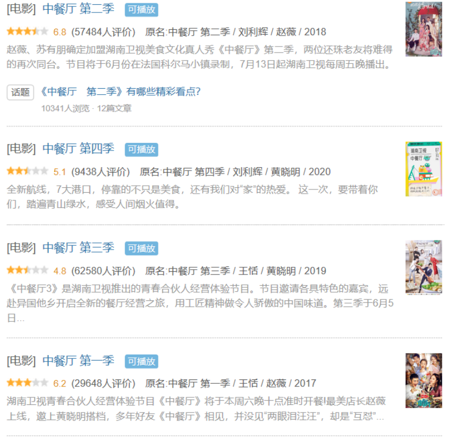Open the 中餐厅 第二季 title link
Image resolution: width=450 pixels, height=439 pixels.
(79, 9)
